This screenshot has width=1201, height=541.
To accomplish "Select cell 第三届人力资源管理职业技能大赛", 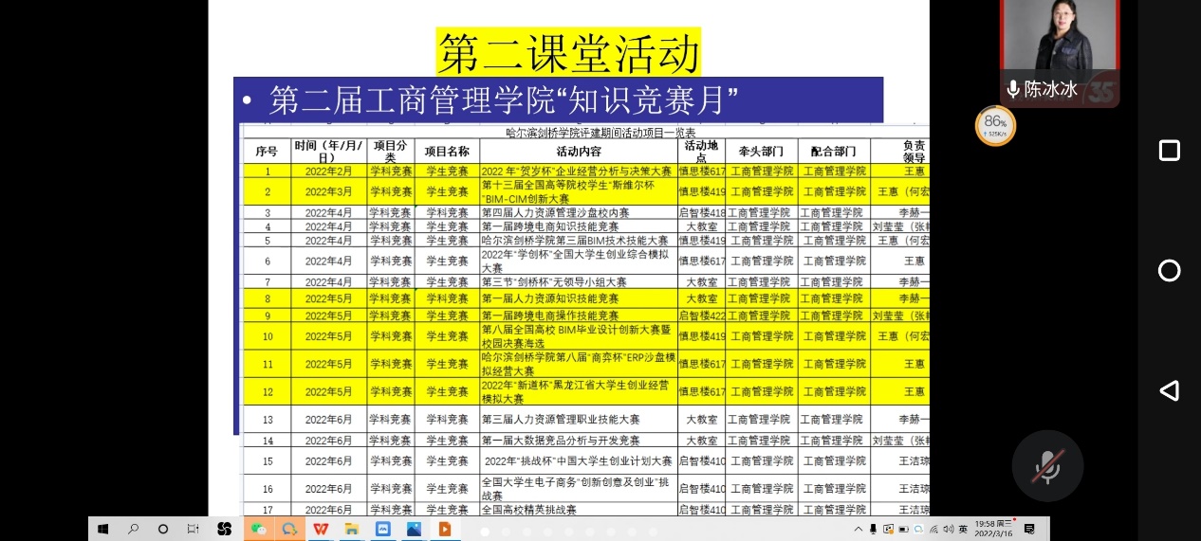I will click(x=578, y=420).
